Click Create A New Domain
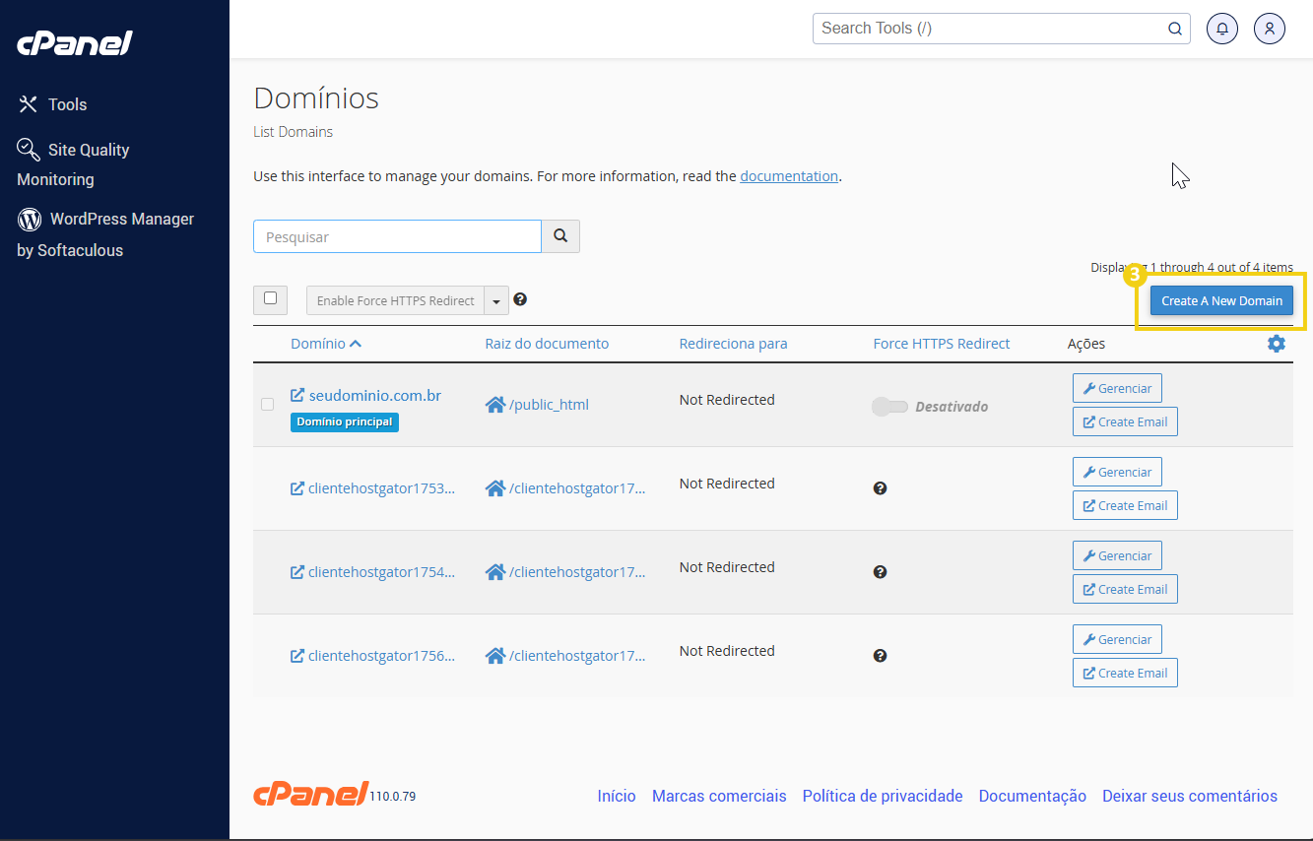 [1221, 300]
